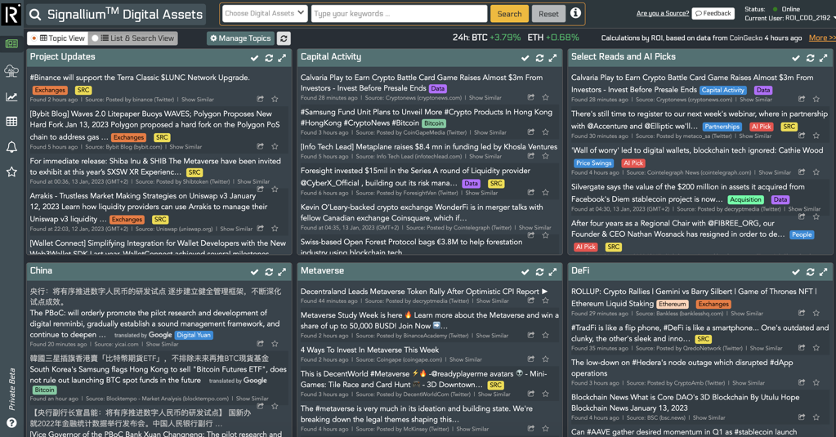Viewport: 836px width, 437px height.
Task: Open 'Wall of worry' Cathie Wood headline
Action: (697, 150)
